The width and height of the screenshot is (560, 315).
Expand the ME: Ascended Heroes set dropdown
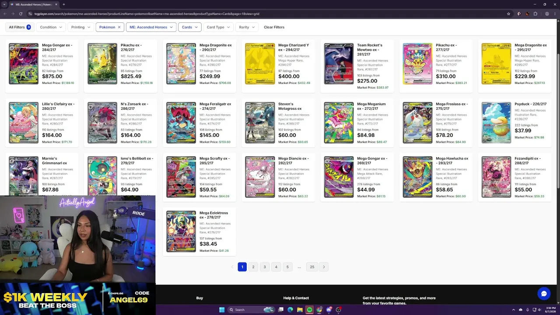pyautogui.click(x=151, y=27)
